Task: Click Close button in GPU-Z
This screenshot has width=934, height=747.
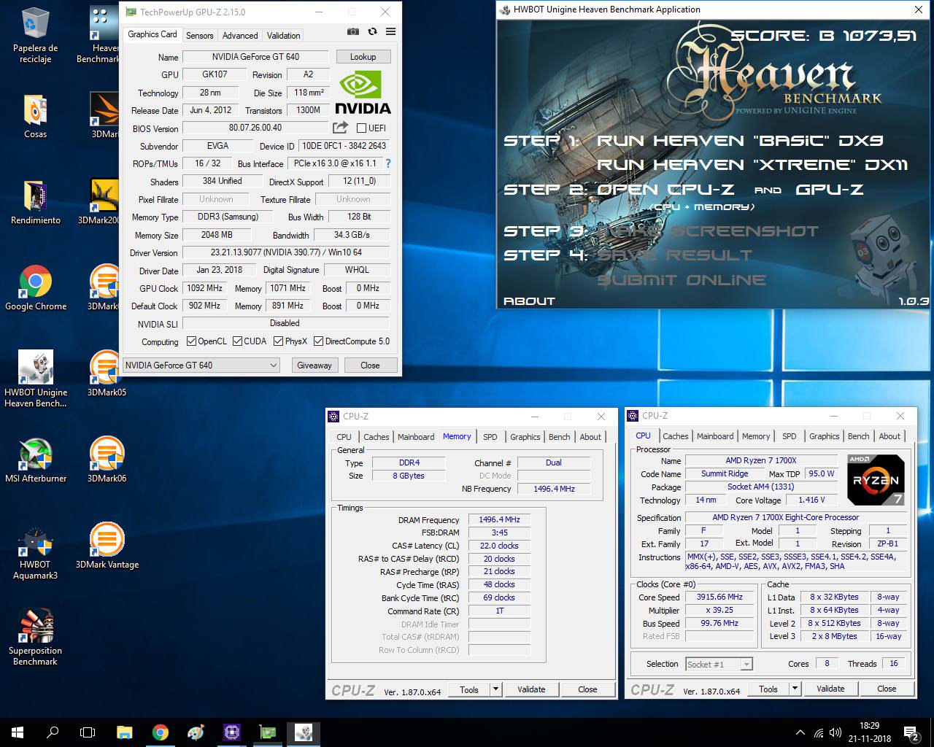Action: (x=370, y=365)
